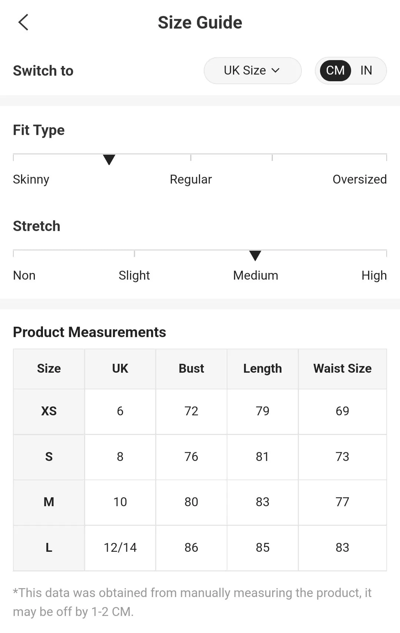Click the Regular fit label
This screenshot has width=400, height=633.
coord(191,179)
